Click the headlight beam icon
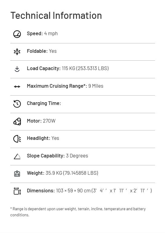This screenshot has height=233, width=165. coord(17,139)
